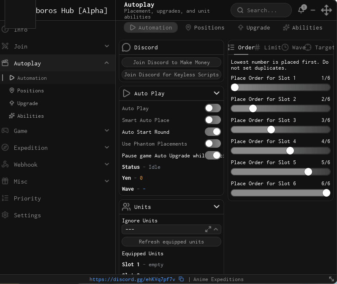The image size is (337, 284).
Task: Click the magnifier icon in search box
Action: coord(240,10)
